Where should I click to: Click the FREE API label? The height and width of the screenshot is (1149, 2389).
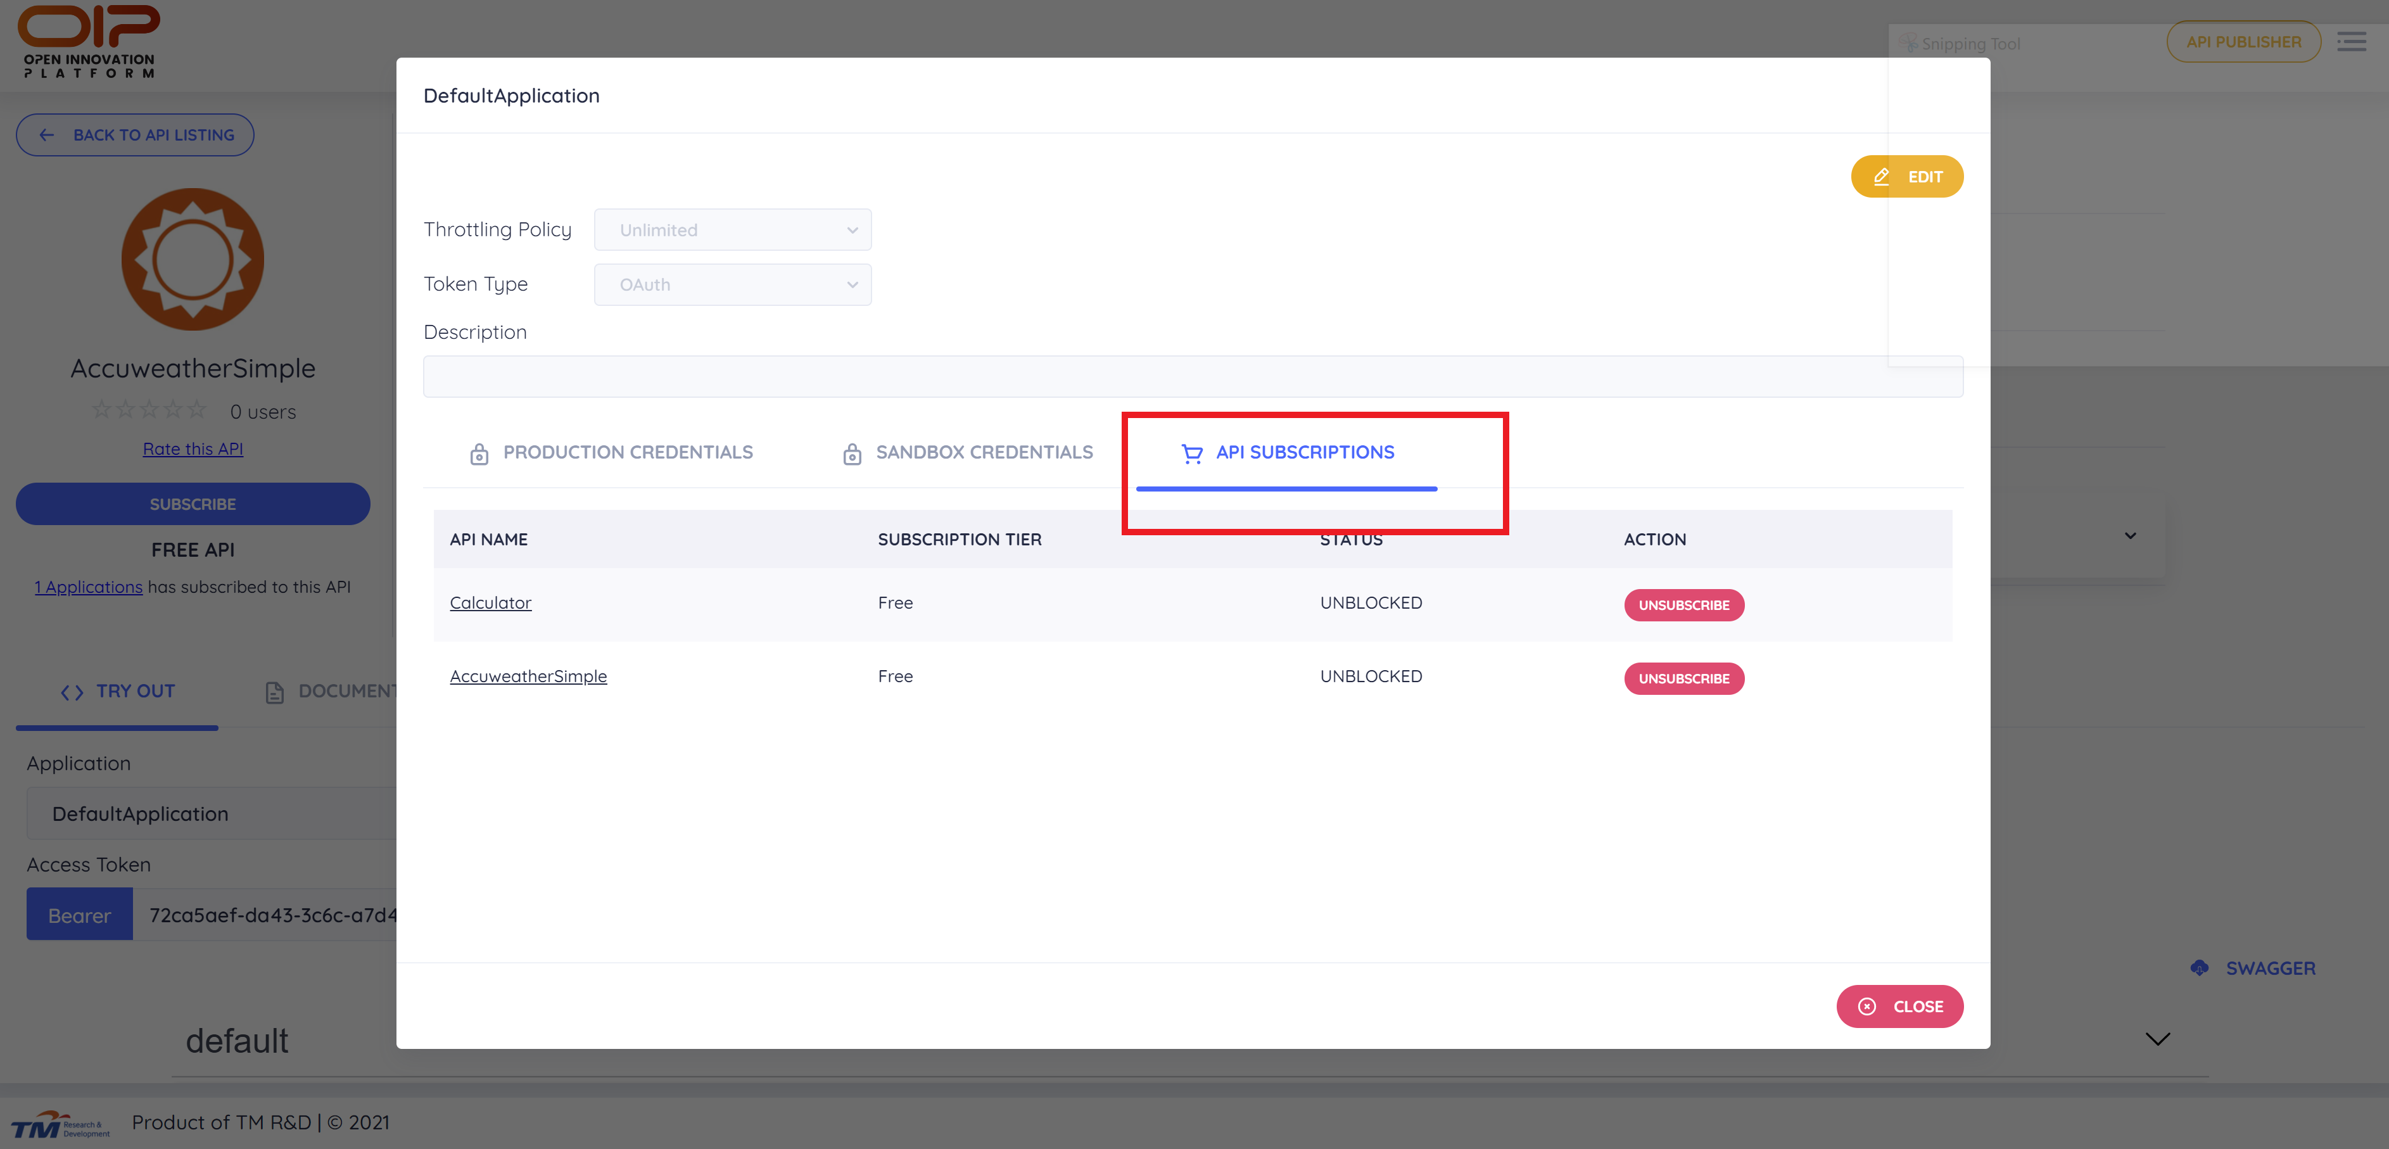click(193, 550)
